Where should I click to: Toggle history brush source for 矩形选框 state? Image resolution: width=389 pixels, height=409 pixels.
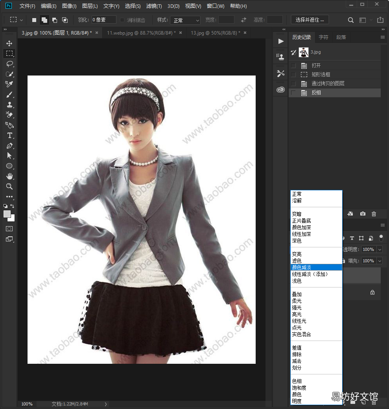pos(293,75)
